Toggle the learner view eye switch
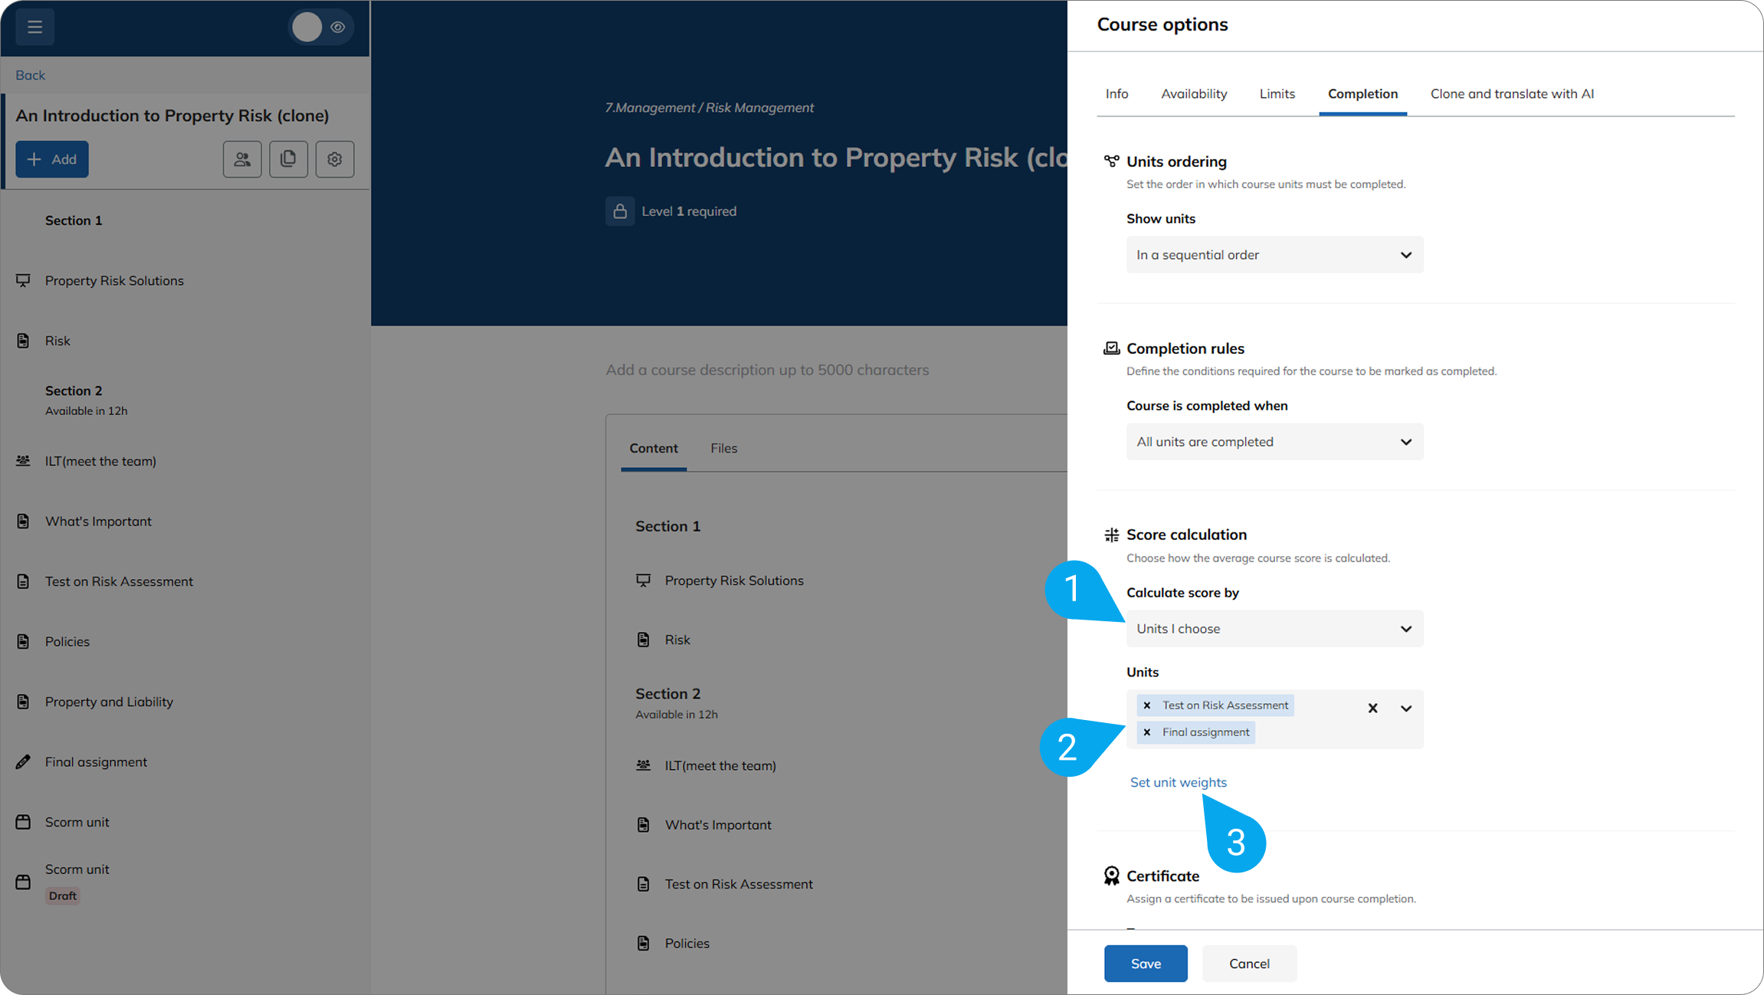The width and height of the screenshot is (1764, 995). pos(320,28)
